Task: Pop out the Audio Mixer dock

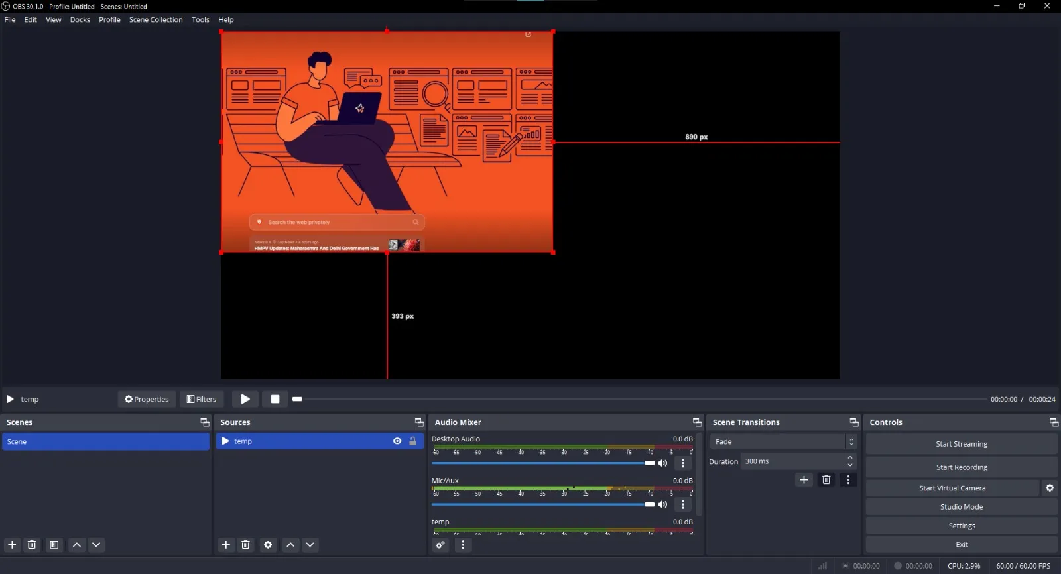Action: pyautogui.click(x=697, y=422)
